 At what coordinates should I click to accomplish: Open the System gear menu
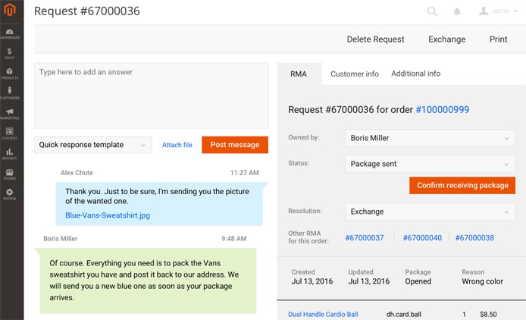coord(9,194)
